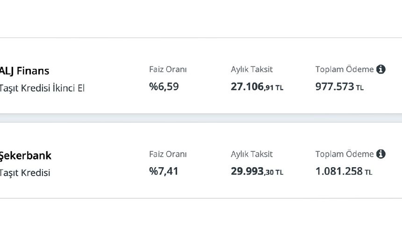
Task: Click Faiz Oranı label in ALJ Finans row
Action: [x=168, y=69]
